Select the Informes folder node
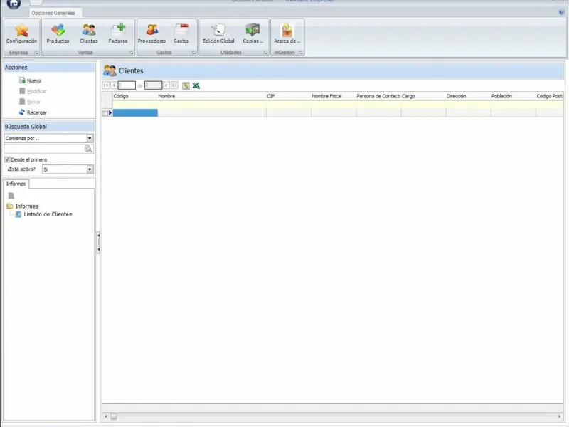The image size is (569, 427). point(26,206)
